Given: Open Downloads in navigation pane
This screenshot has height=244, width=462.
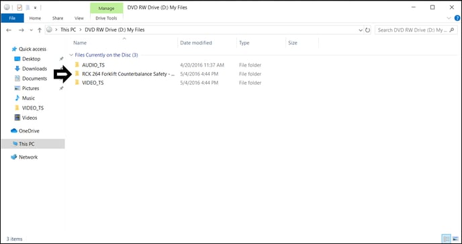Looking at the screenshot, I should (34, 69).
